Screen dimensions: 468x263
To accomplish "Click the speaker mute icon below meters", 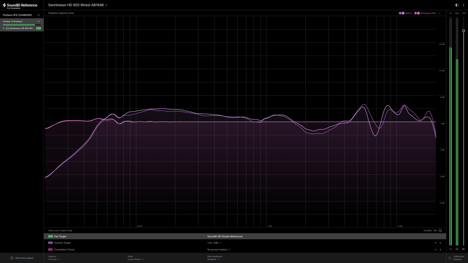I will pyautogui.click(x=463, y=249).
